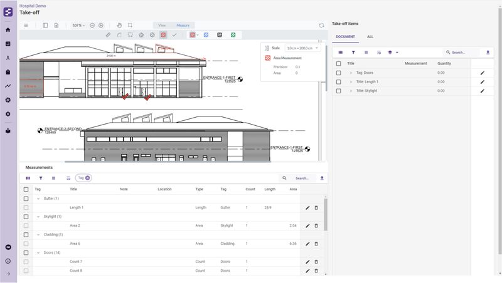Check the Gutter (1) group checkbox
The height and width of the screenshot is (283, 502).
pyautogui.click(x=26, y=198)
